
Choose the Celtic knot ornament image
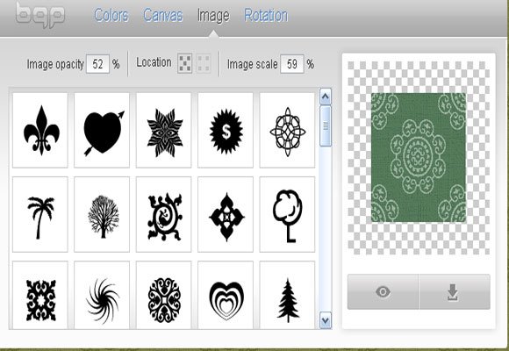coord(287,130)
